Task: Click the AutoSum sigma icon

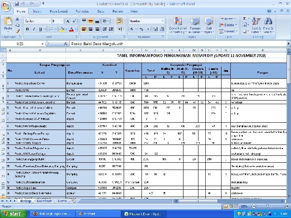Action: pyautogui.click(x=245, y=19)
